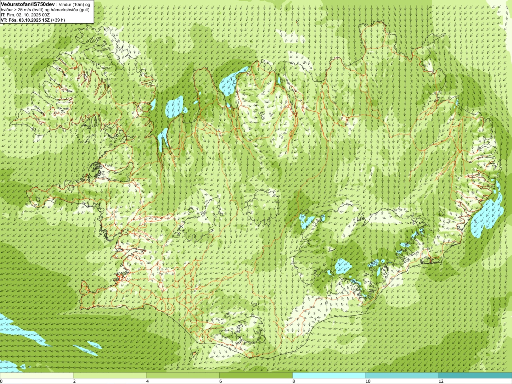Click the legend label '6'
This screenshot has height=384, width=512.
(221, 381)
